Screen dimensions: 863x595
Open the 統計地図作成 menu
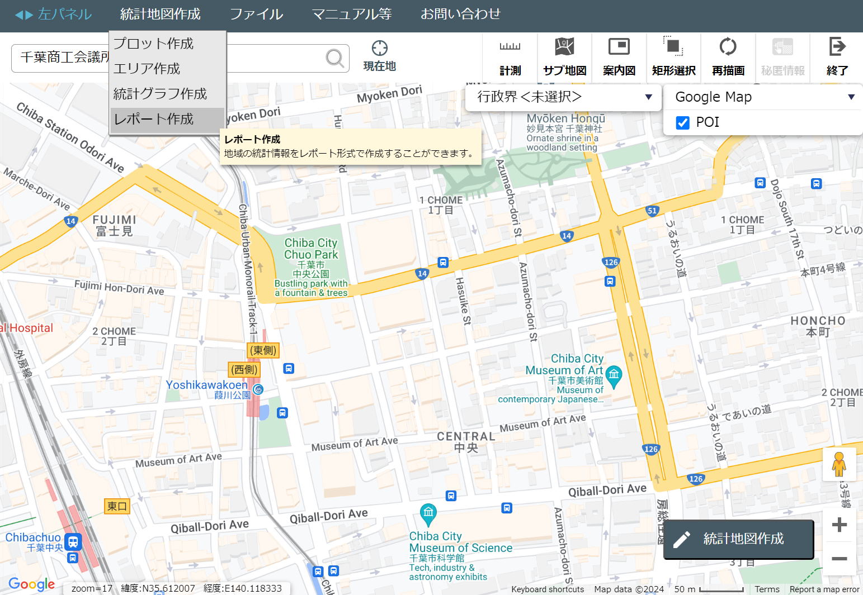[x=161, y=15]
